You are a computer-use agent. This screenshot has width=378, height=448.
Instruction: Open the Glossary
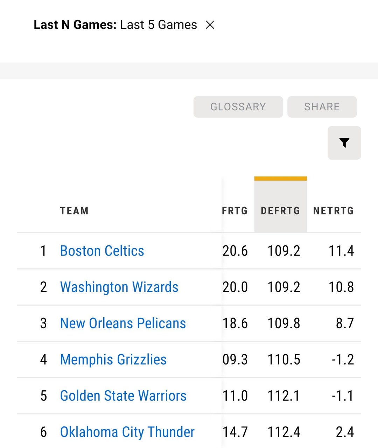tap(238, 107)
